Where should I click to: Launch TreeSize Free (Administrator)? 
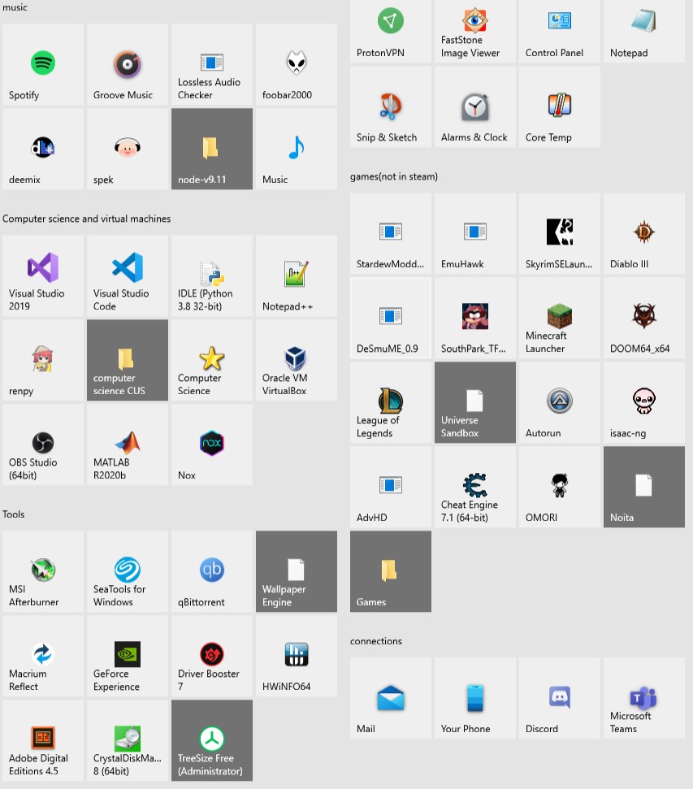tap(212, 741)
